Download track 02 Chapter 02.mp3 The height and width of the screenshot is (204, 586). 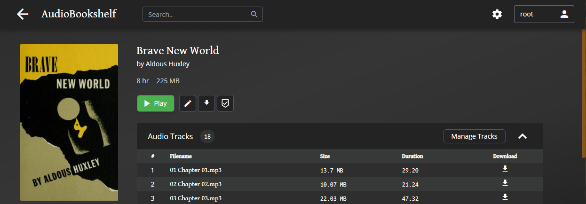click(x=505, y=183)
